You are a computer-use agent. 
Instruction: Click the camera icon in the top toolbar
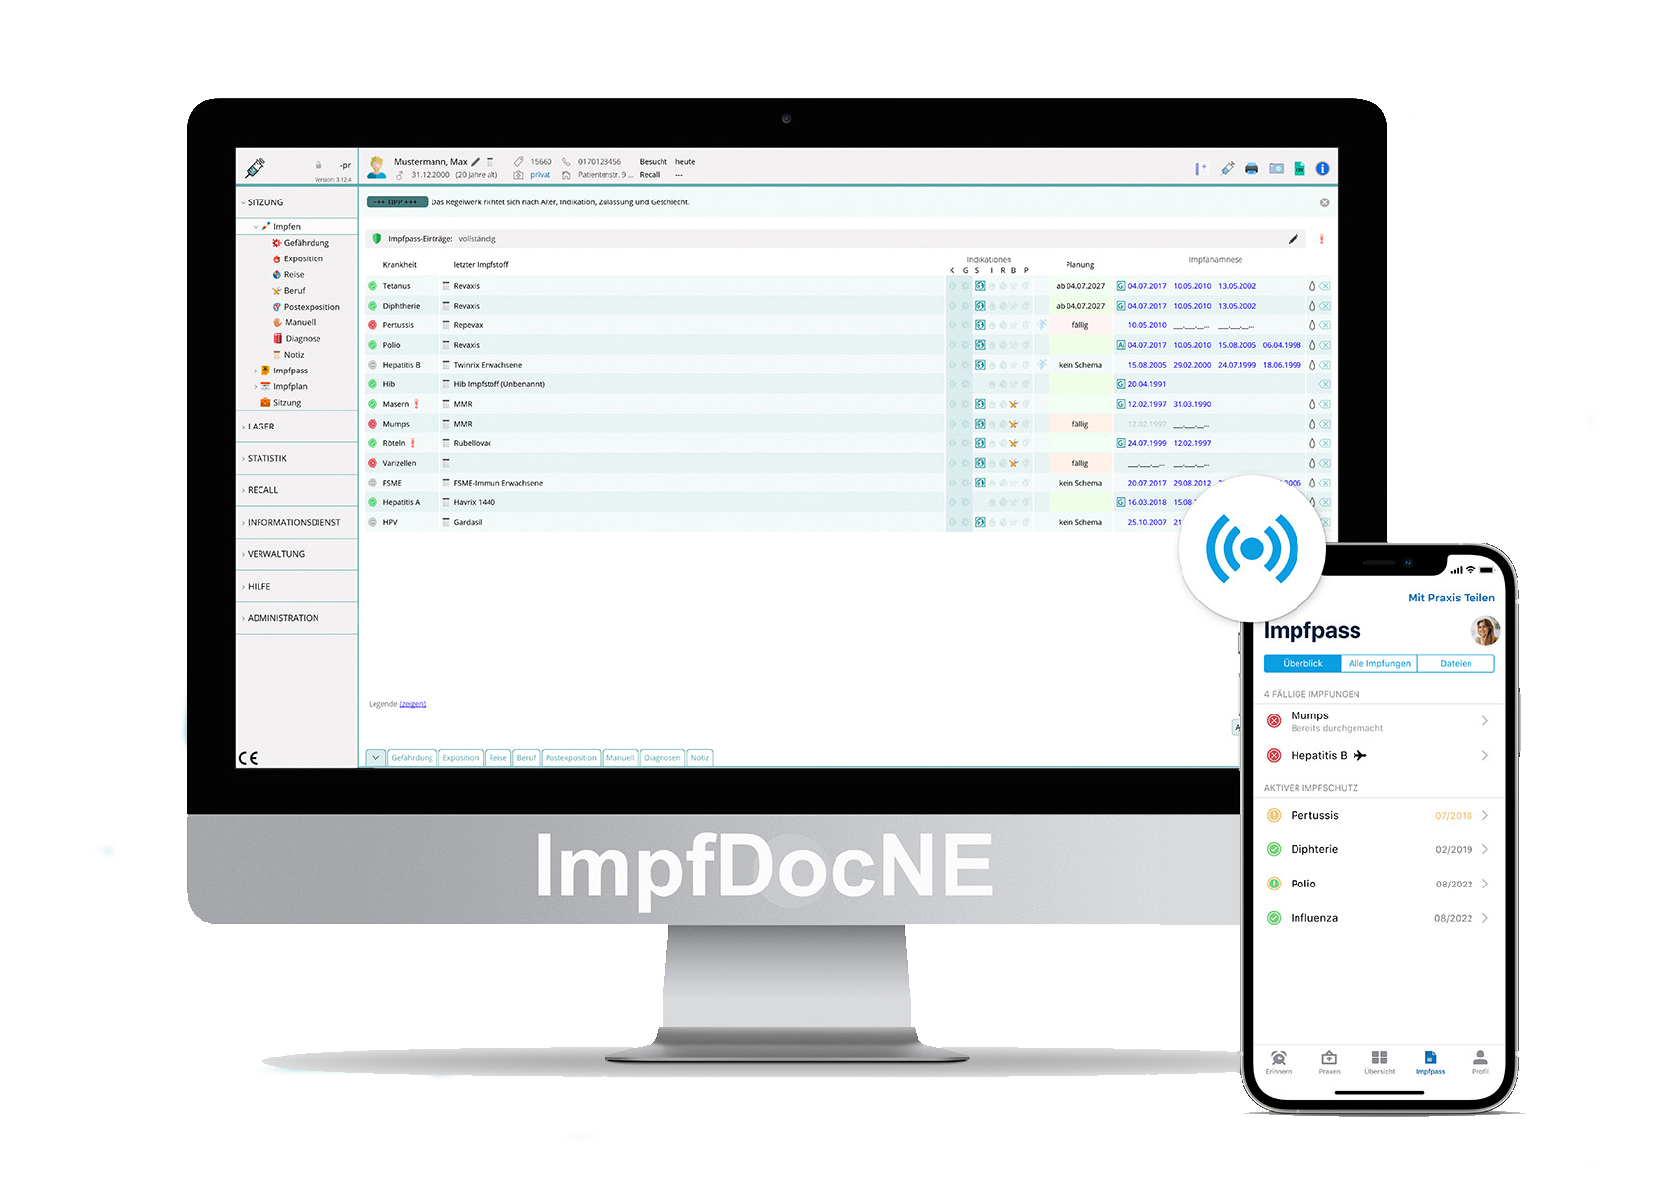tap(1276, 168)
